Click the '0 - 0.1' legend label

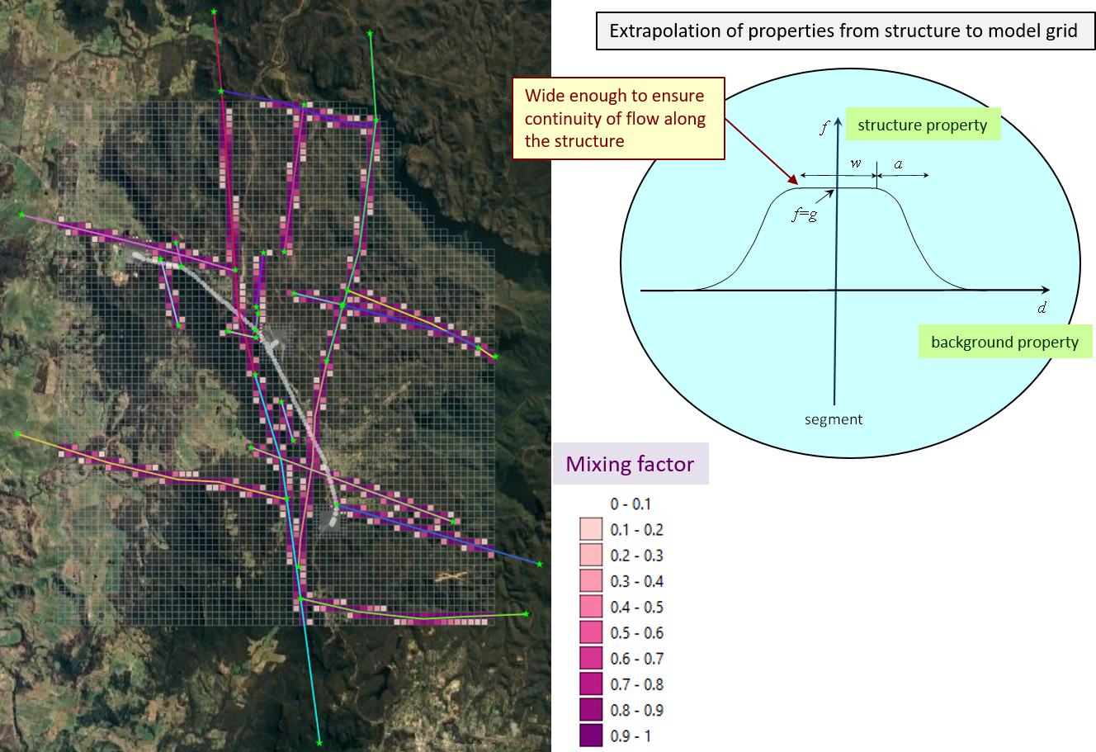[x=631, y=504]
